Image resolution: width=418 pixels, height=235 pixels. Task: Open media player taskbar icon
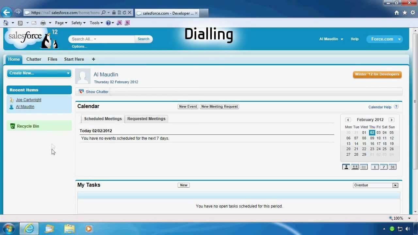(x=89, y=228)
